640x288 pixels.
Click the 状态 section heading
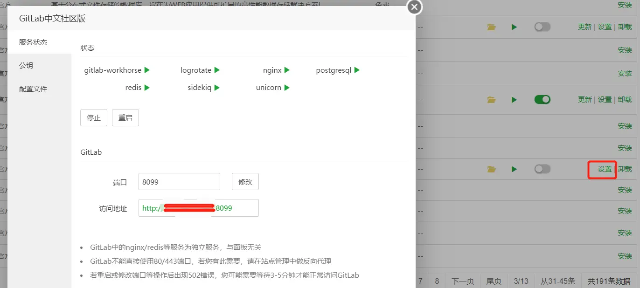pos(87,48)
